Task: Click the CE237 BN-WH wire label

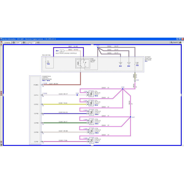Action: coord(53,84)
